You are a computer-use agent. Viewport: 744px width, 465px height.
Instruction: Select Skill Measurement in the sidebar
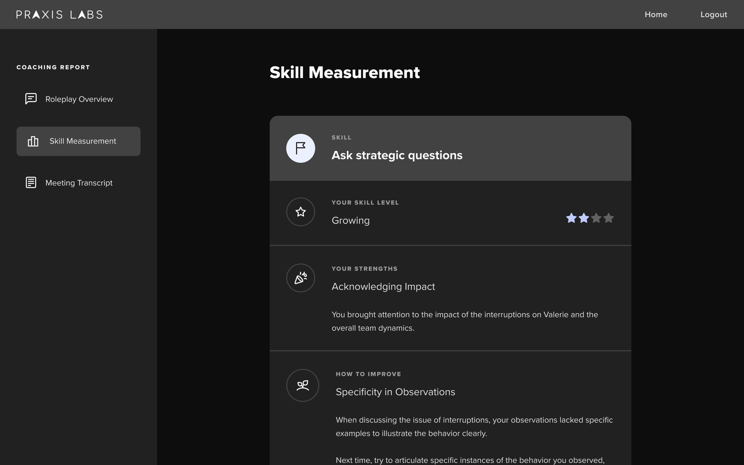pyautogui.click(x=83, y=141)
